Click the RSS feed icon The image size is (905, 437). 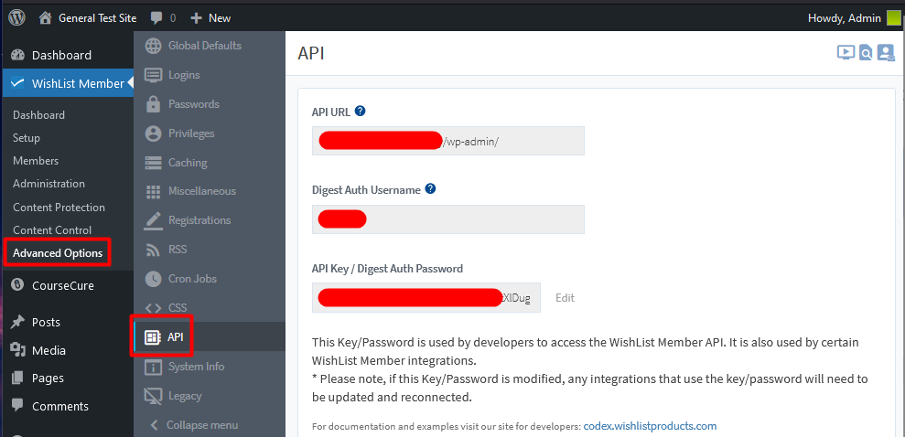pos(153,250)
